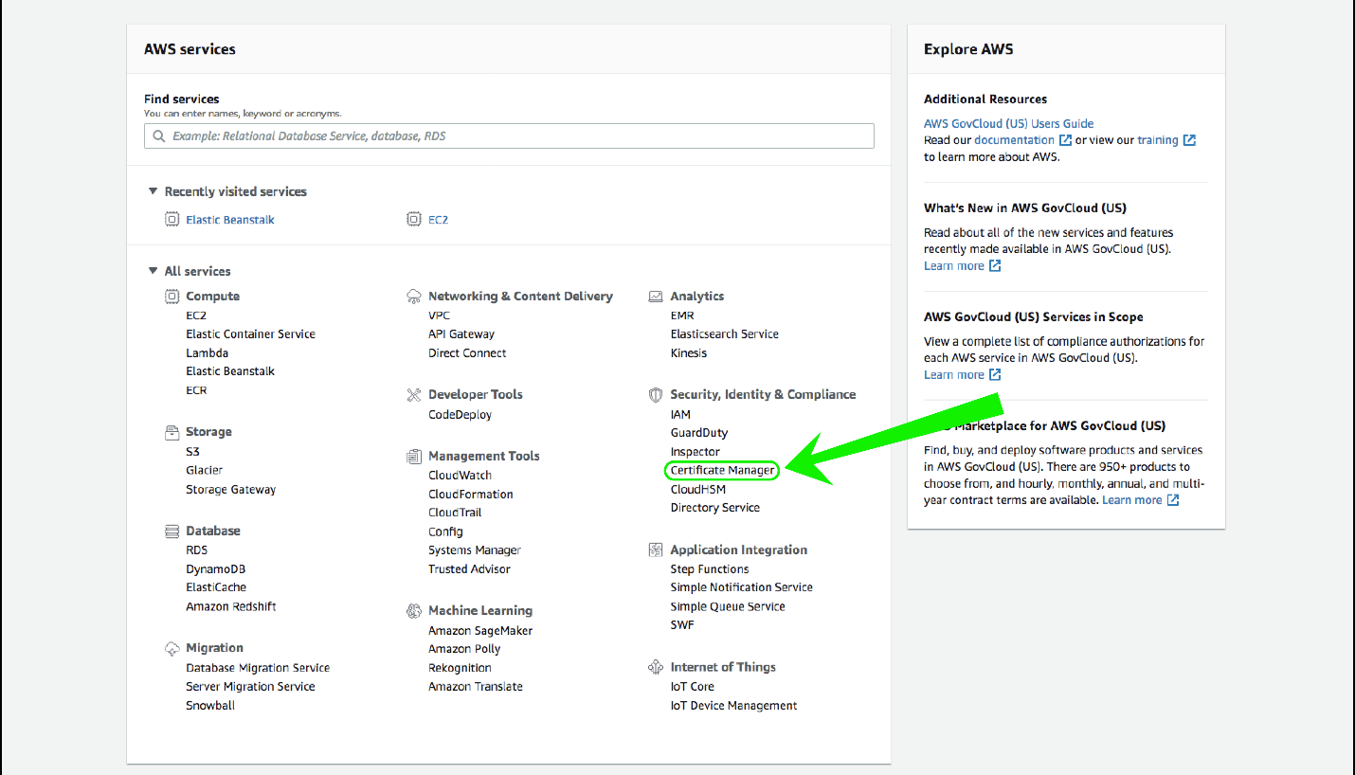Open Simple Notification Service
Viewport: 1355px width, 775px height.
point(742,587)
